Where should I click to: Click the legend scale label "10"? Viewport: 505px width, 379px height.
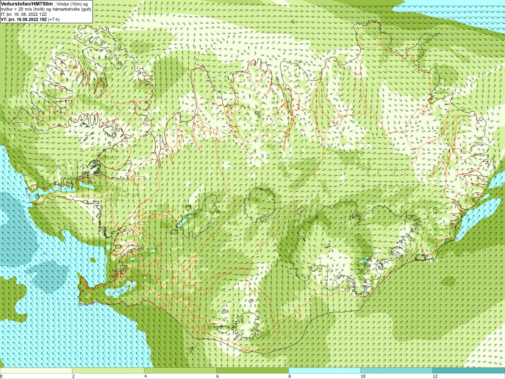363,376
